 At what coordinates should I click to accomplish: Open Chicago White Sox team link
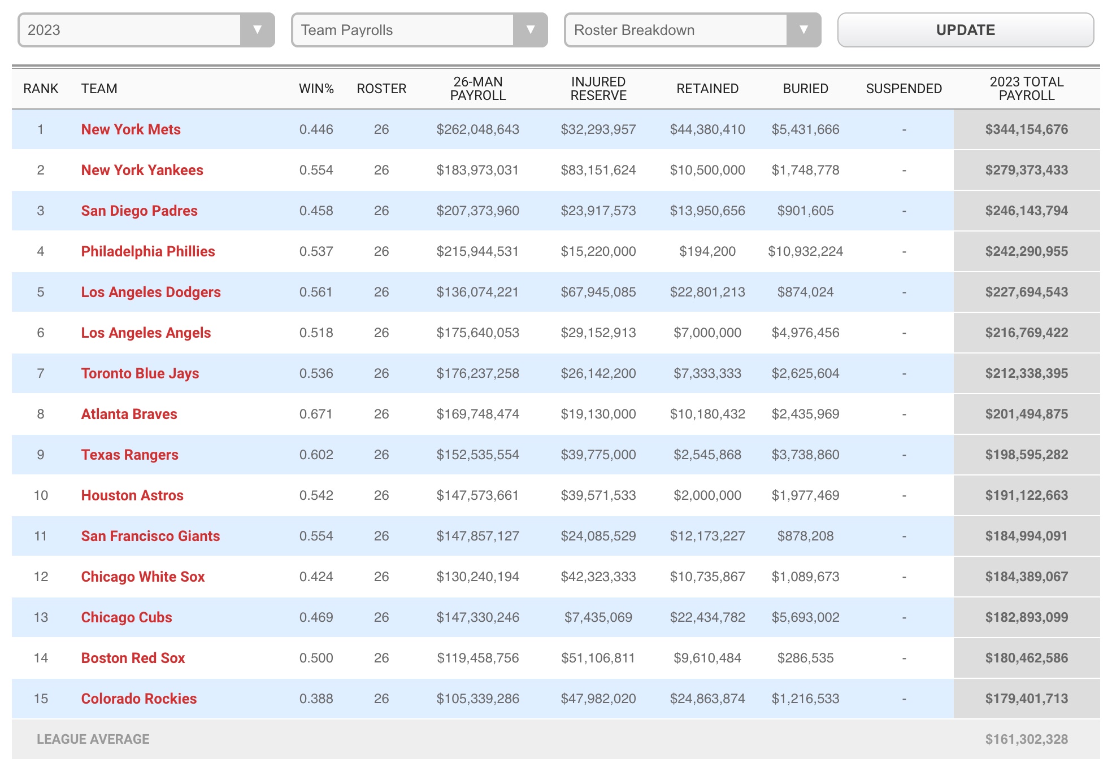coord(143,577)
